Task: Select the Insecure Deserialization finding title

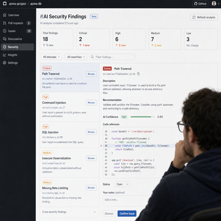Action: pyautogui.click(x=57, y=158)
